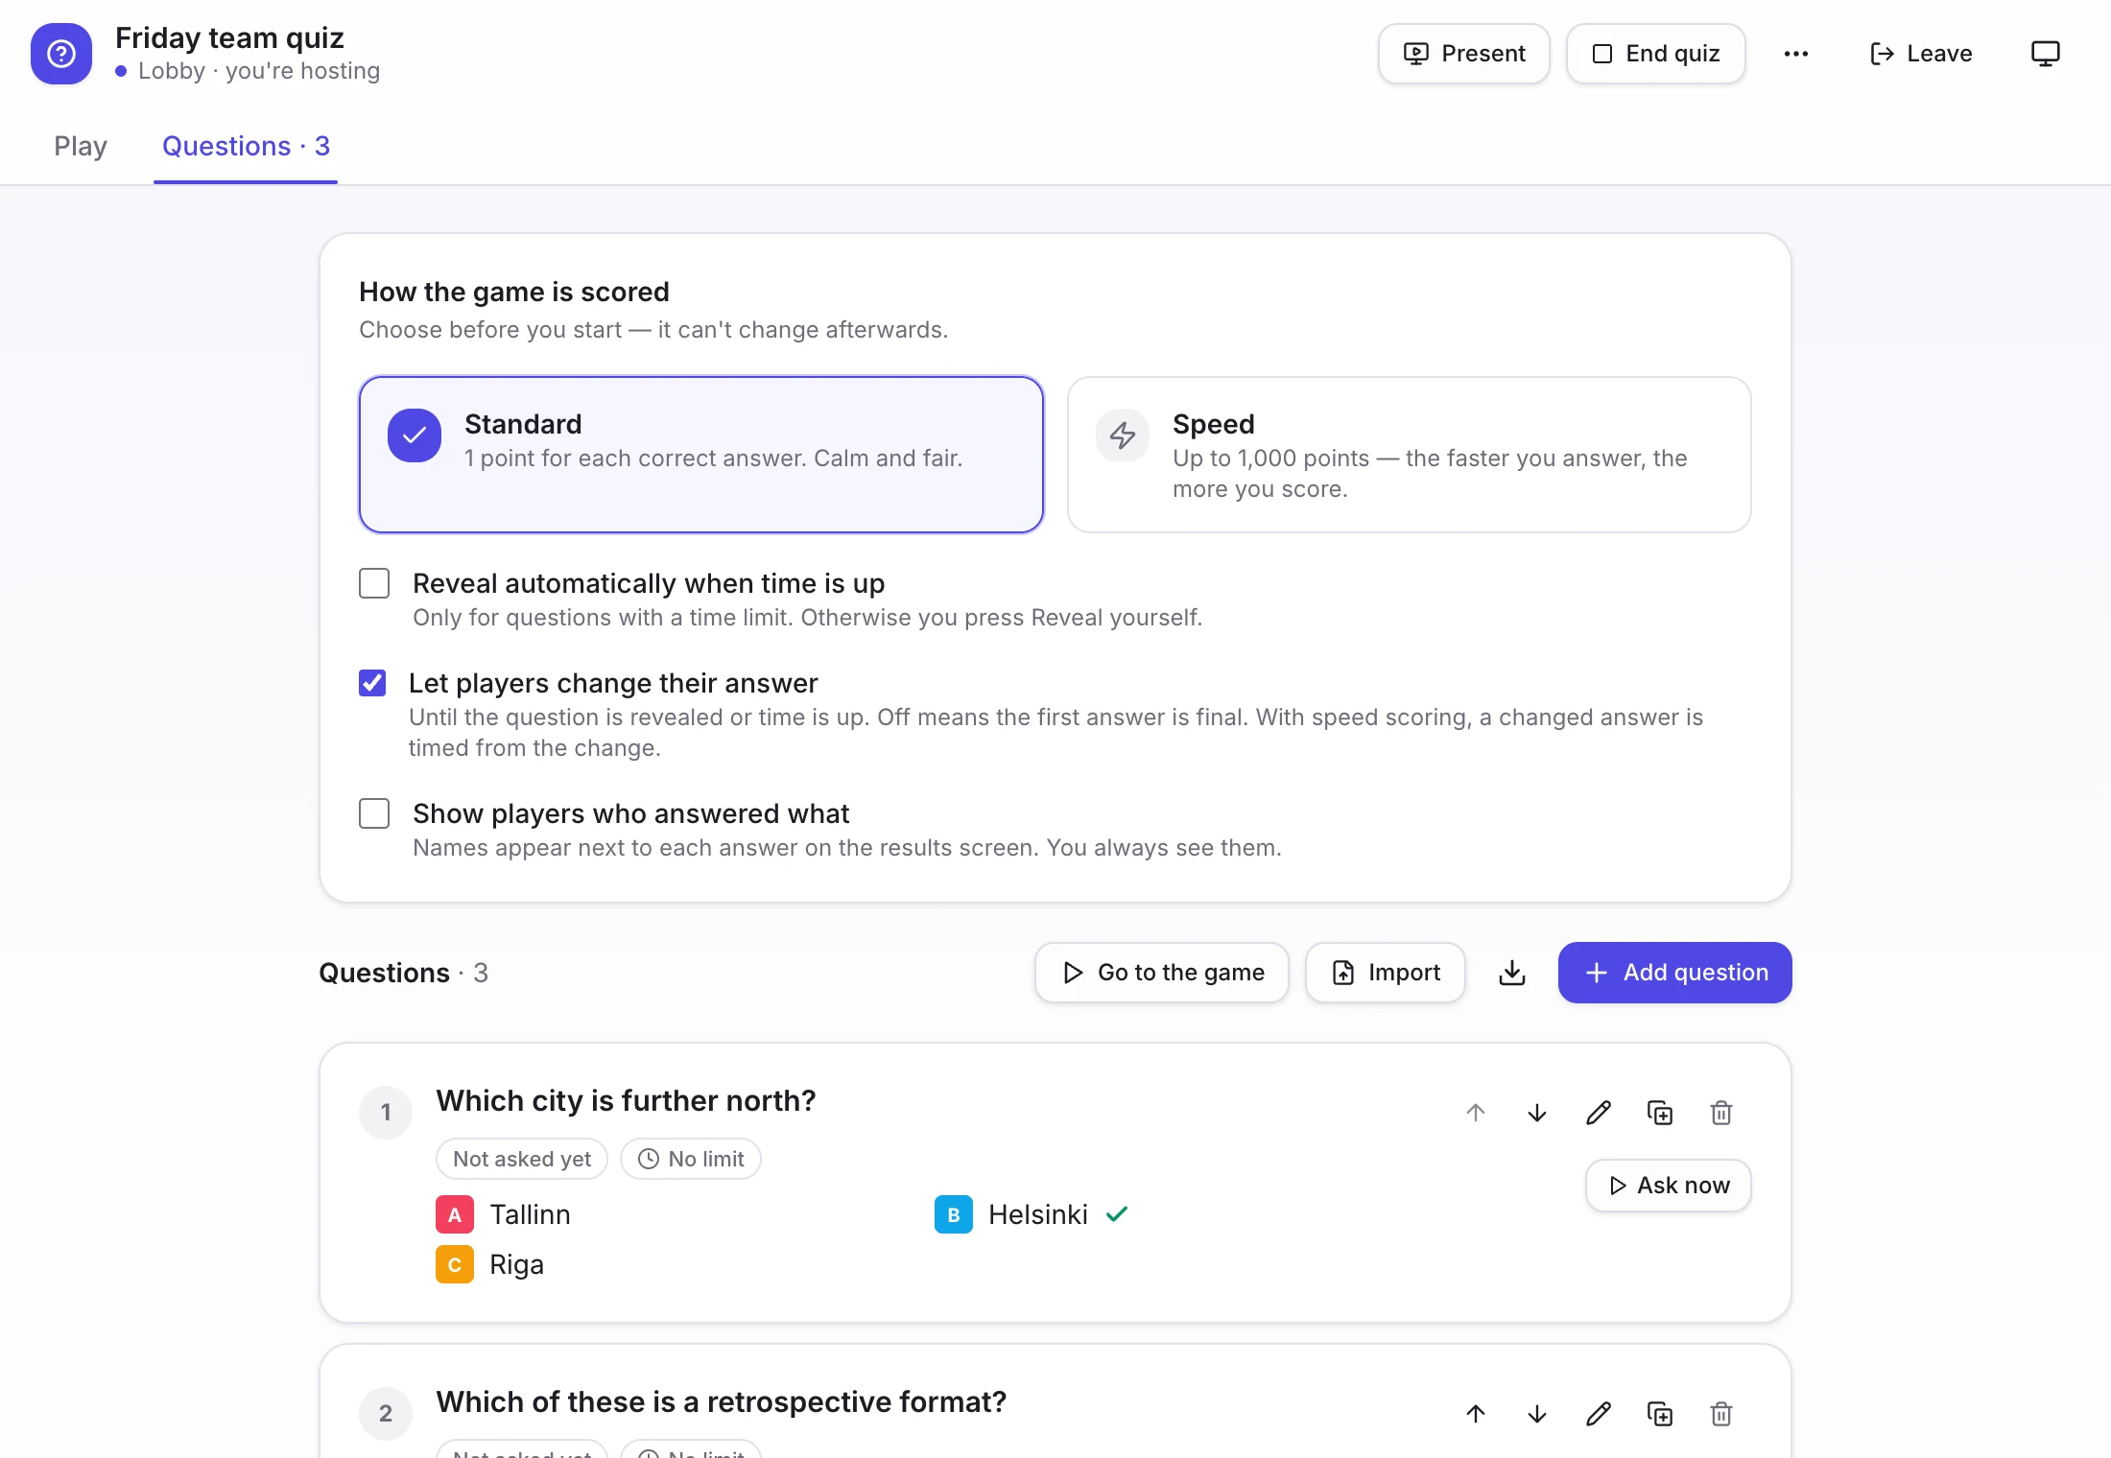
Task: Edit question 2 with pencil icon
Action: pos(1599,1414)
